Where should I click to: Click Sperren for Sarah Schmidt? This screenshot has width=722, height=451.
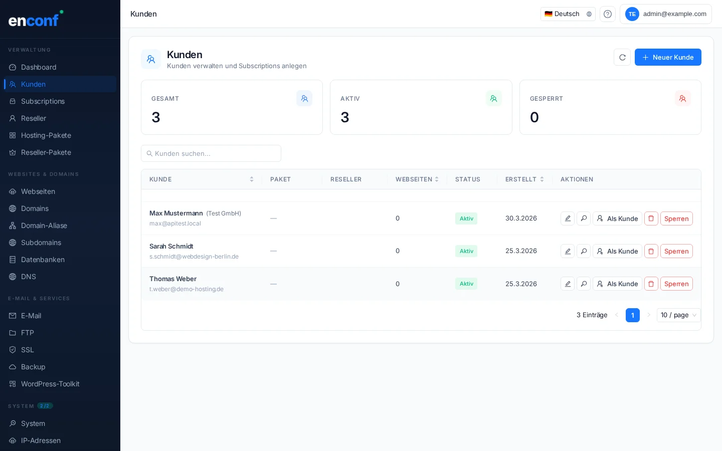pyautogui.click(x=676, y=251)
